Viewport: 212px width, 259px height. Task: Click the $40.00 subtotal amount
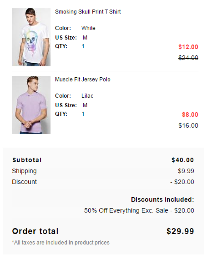tap(183, 160)
